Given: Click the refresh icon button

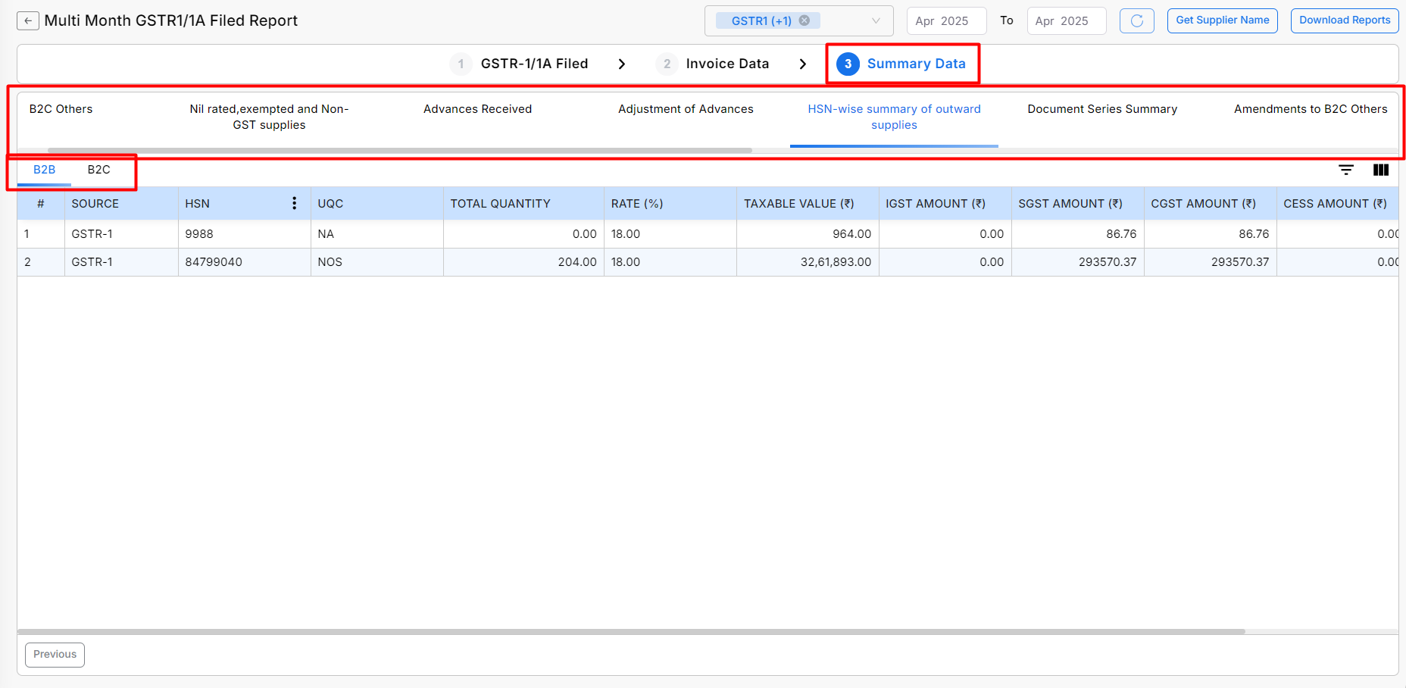Looking at the screenshot, I should point(1136,21).
